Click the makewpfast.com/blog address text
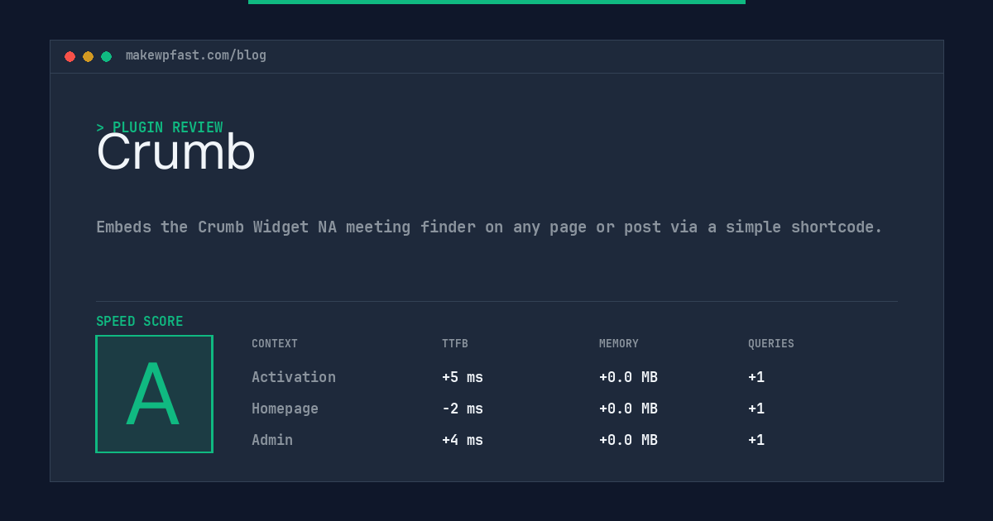Viewport: 993px width, 521px height. point(196,55)
